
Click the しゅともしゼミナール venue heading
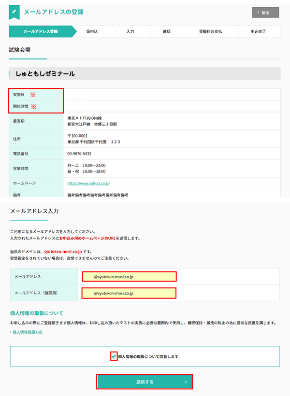click(x=45, y=74)
